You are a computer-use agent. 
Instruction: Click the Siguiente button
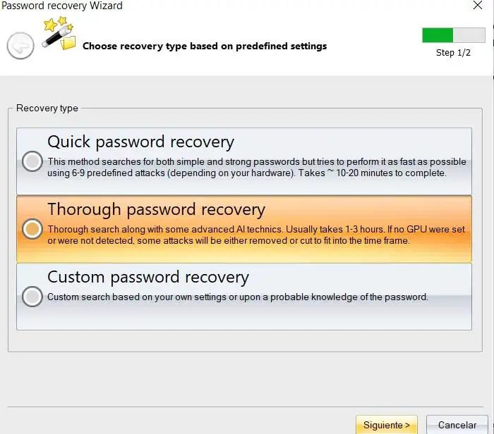[386, 425]
